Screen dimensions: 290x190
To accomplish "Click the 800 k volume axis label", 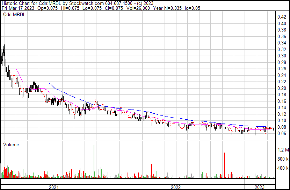I will [283, 159].
